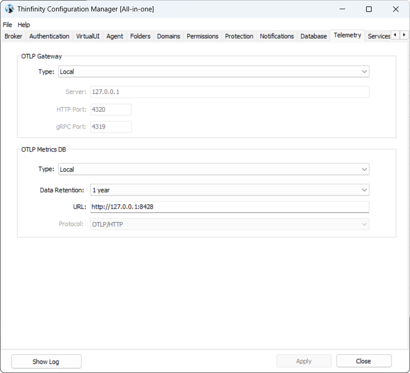Click the Server address field
The image size is (410, 373).
(229, 92)
